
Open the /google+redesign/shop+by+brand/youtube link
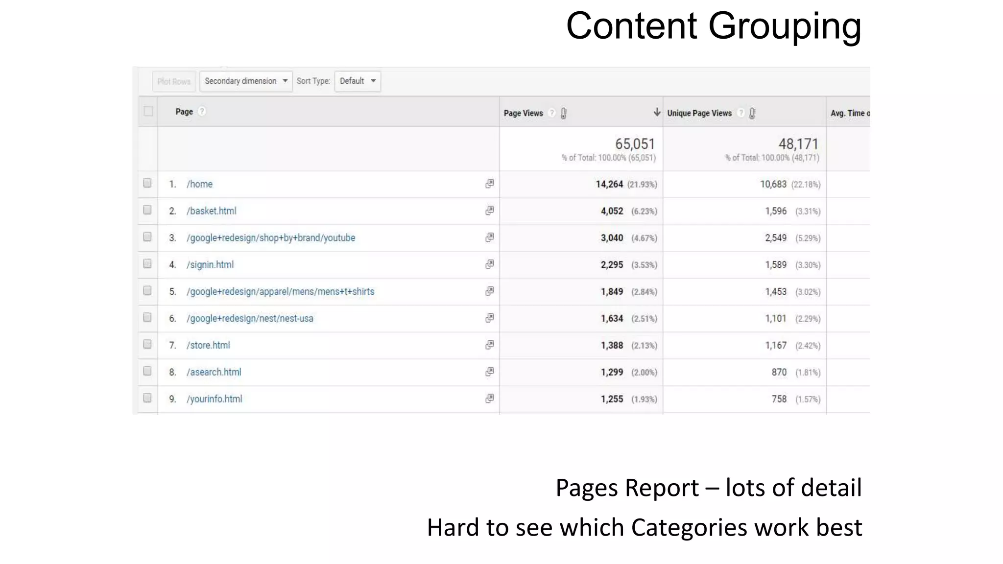click(x=271, y=238)
